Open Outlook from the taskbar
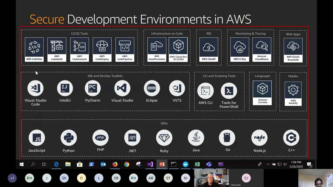 (103, 164)
